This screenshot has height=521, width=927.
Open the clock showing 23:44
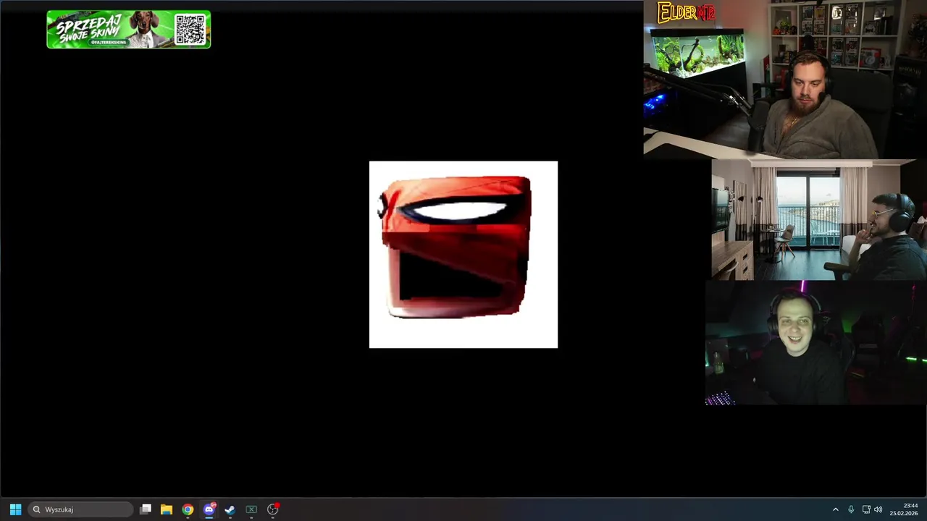click(x=904, y=509)
